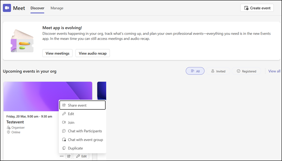Open the three-dots more options on Testevent card
The image size is (282, 161).
62,156
